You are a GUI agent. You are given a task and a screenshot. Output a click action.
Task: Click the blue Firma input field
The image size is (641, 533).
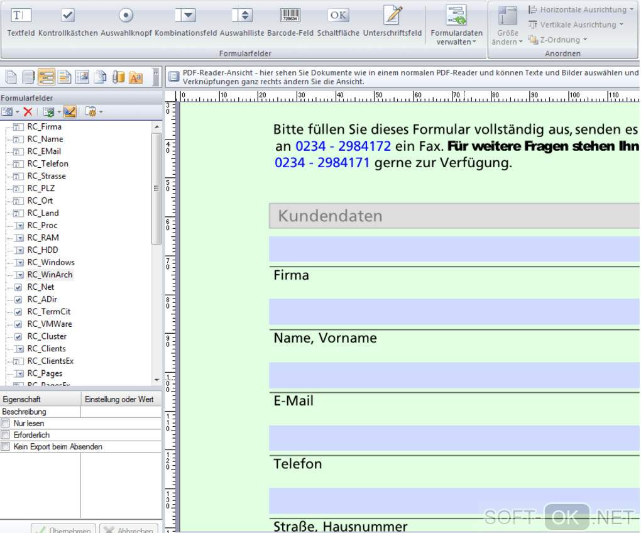[454, 249]
